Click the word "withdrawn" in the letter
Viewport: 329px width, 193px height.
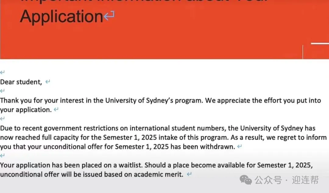217,147
